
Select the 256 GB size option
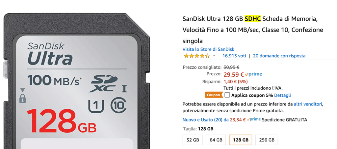267,140
